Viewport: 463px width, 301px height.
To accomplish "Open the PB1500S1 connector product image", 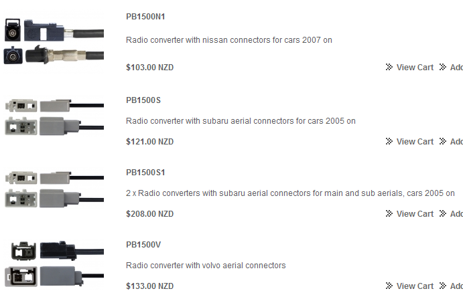I will 54,188.
